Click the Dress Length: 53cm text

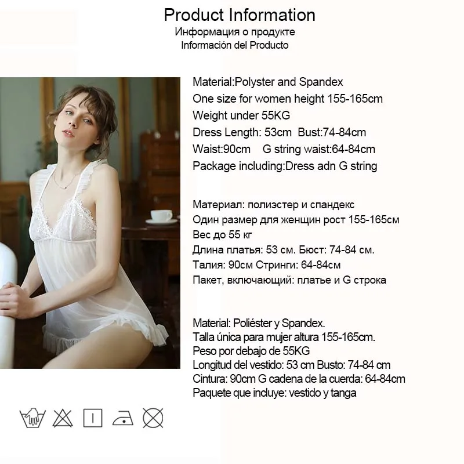click(242, 133)
